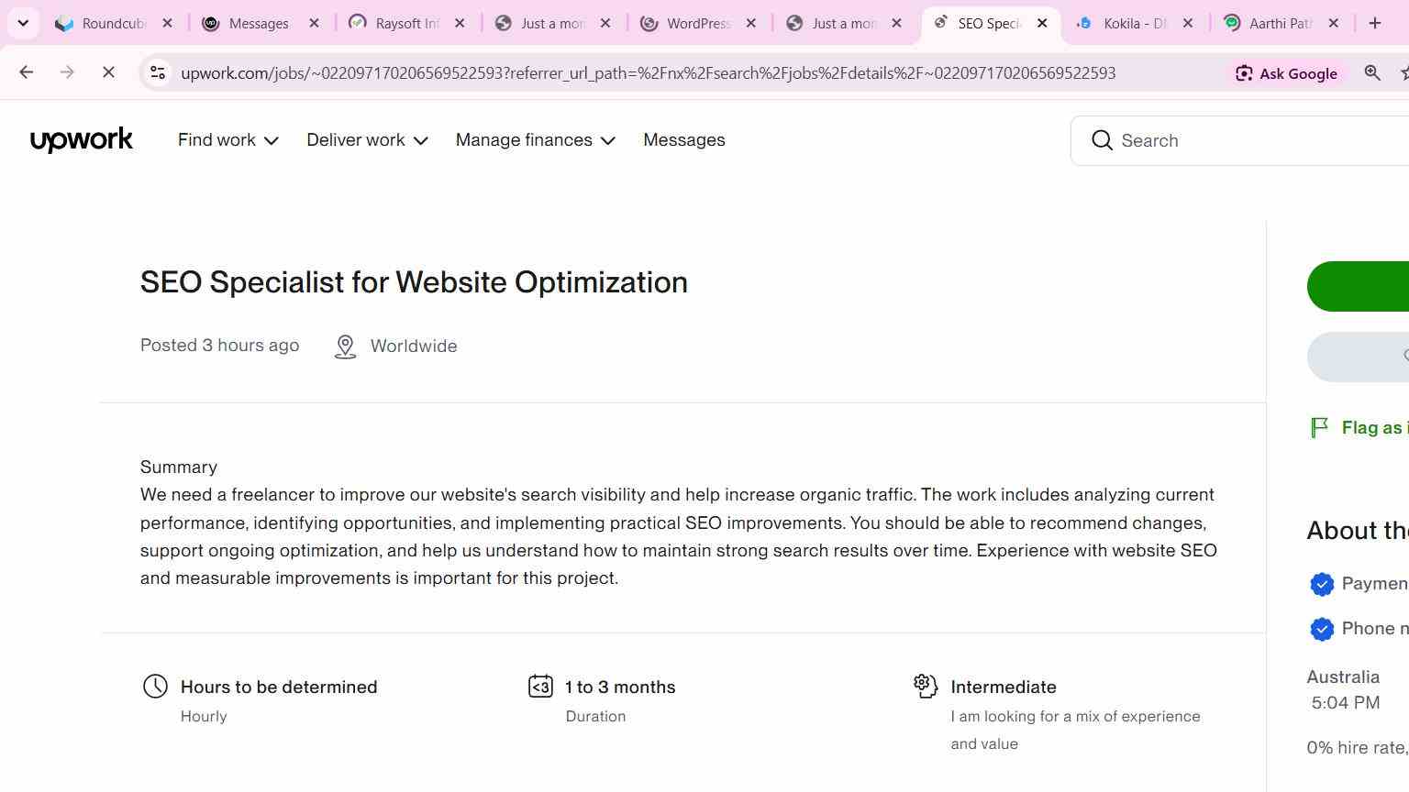The width and height of the screenshot is (1409, 792).
Task: Click the Worldwide location pin icon
Action: [x=345, y=346]
